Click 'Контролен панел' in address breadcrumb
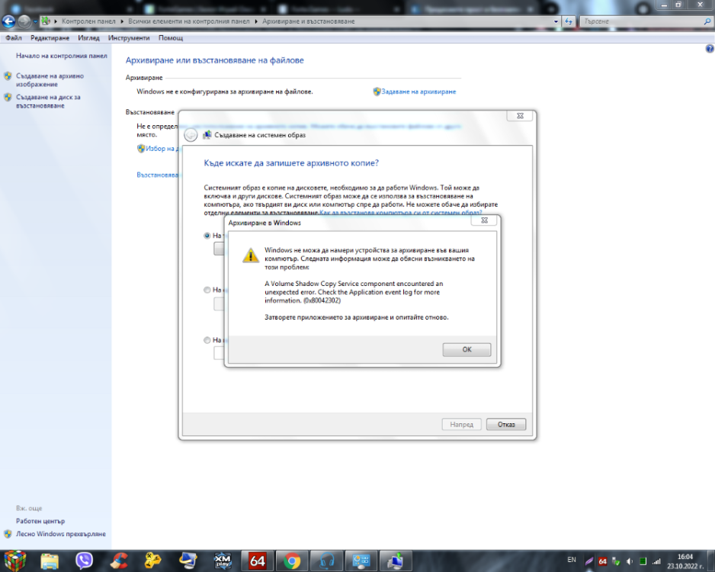 [x=88, y=21]
